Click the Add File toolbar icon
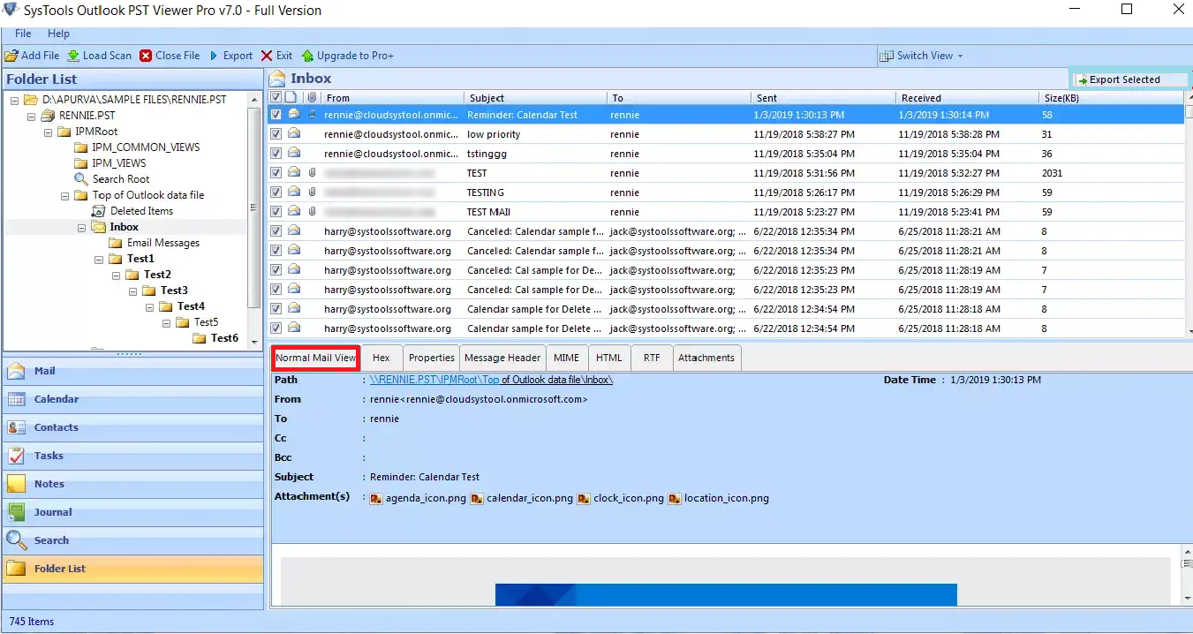Image resolution: width=1193 pixels, height=634 pixels. click(x=11, y=56)
